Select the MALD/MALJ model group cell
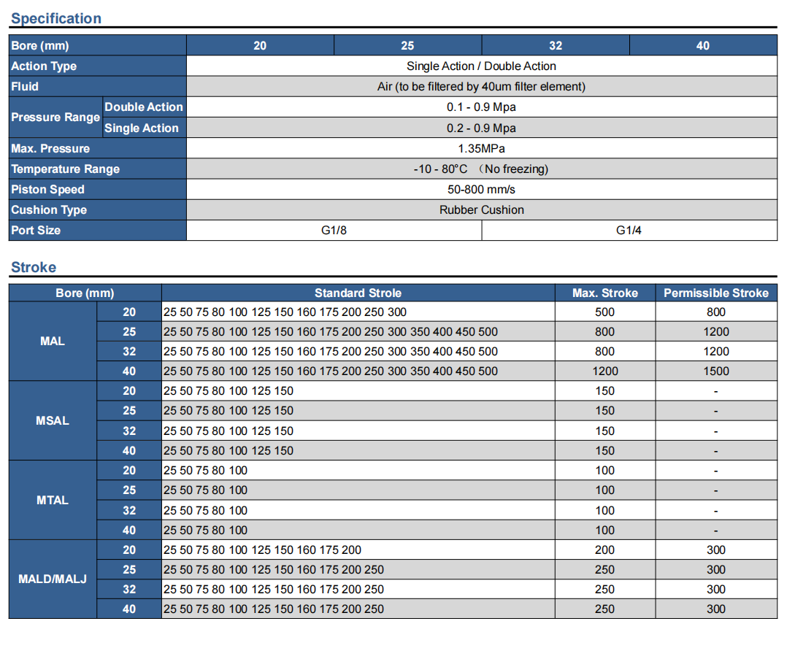Image resolution: width=787 pixels, height=667 pixels. pos(53,579)
